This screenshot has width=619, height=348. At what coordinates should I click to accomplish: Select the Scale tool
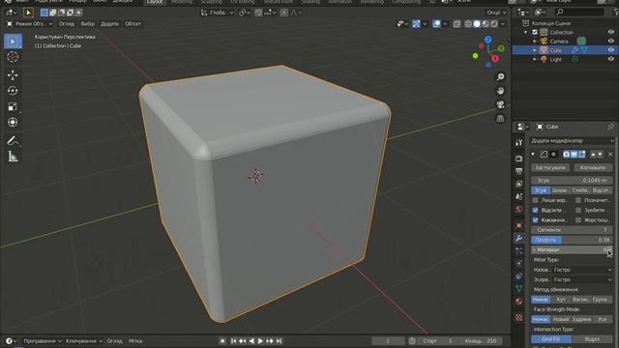pyautogui.click(x=13, y=106)
